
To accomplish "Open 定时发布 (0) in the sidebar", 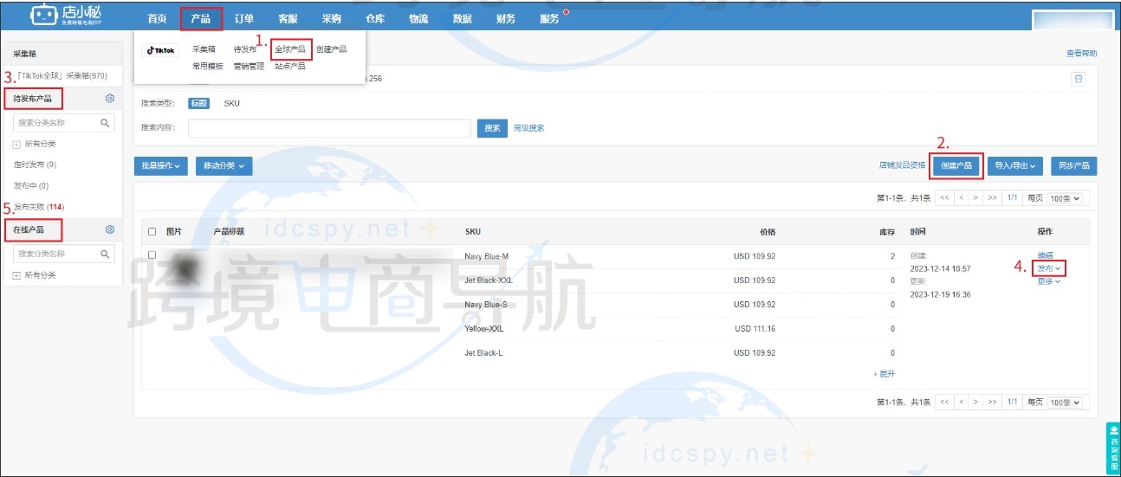I will coord(35,164).
